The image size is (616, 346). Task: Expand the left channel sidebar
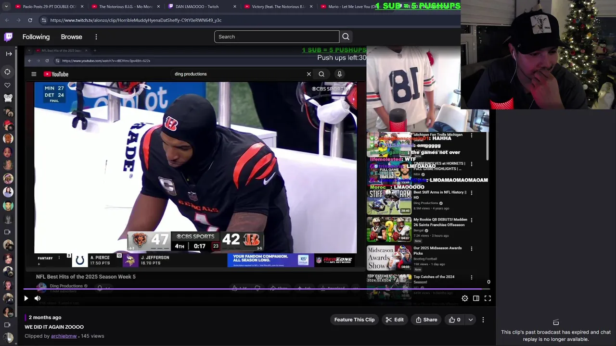click(9, 54)
